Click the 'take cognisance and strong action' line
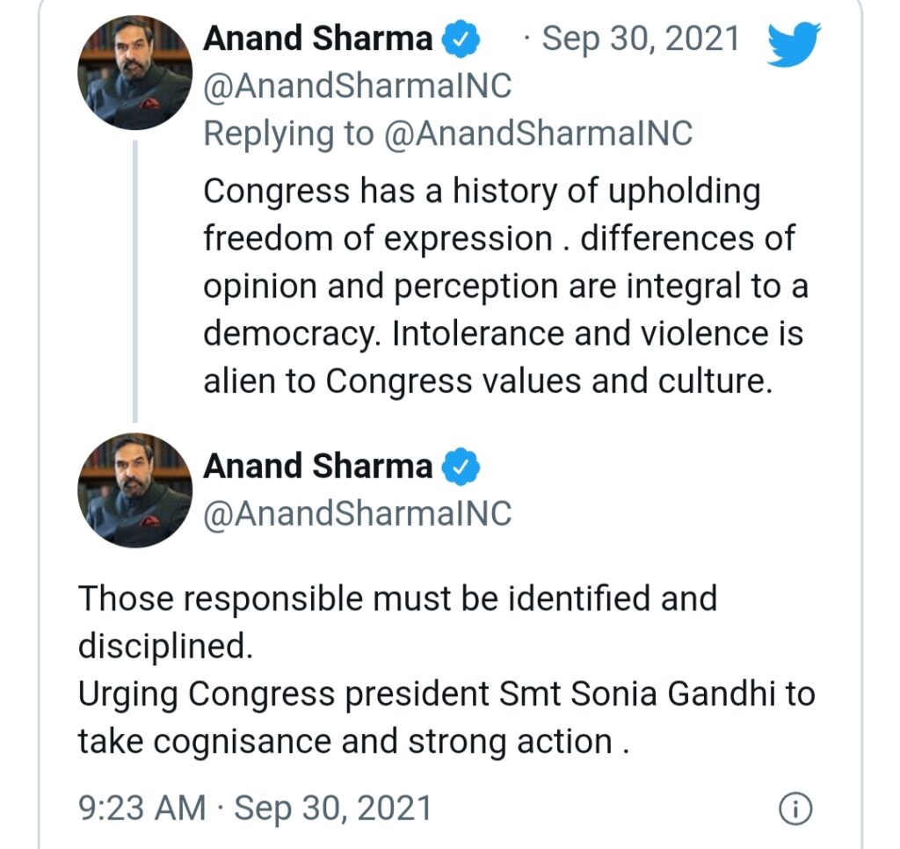This screenshot has height=849, width=900. pos(353,742)
